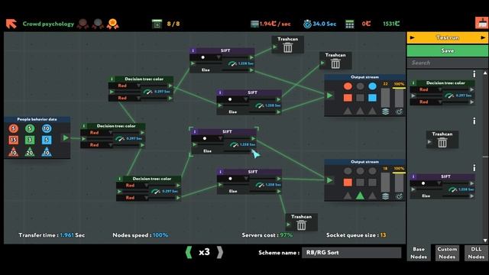The height and width of the screenshot is (275, 489).
Task: Toggle first gray circle in Output stream showing 18
Action: pos(348,171)
